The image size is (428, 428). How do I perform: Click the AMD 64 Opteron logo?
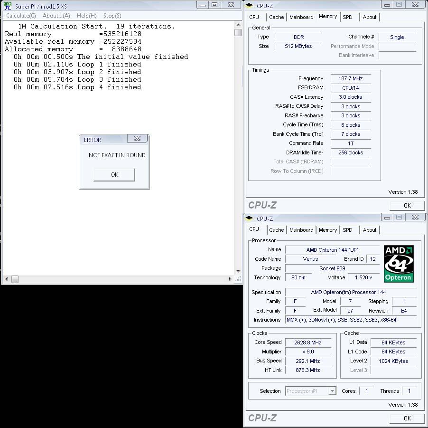coord(399,264)
